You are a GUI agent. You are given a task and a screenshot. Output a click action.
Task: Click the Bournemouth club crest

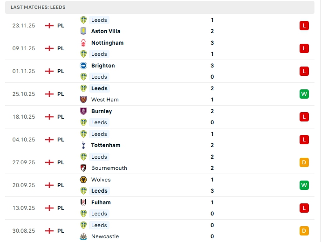pos(83,168)
